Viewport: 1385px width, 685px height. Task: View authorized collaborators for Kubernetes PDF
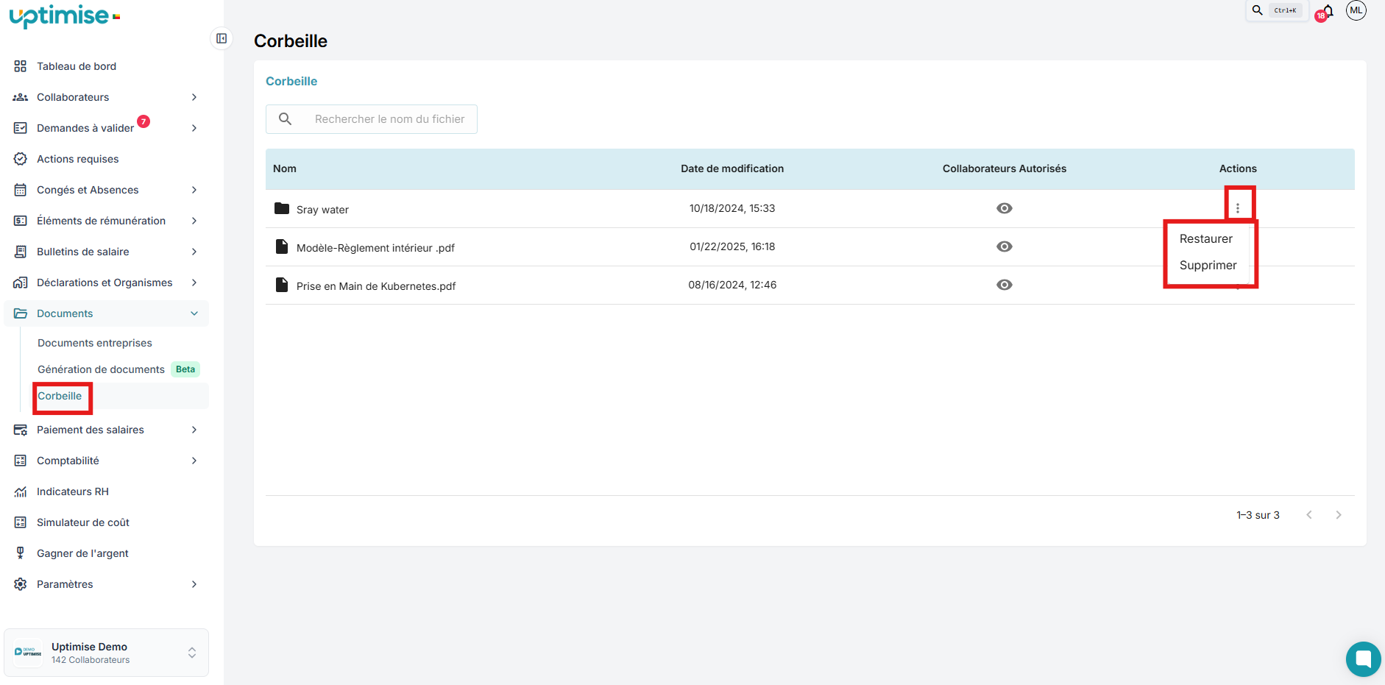click(x=1004, y=285)
